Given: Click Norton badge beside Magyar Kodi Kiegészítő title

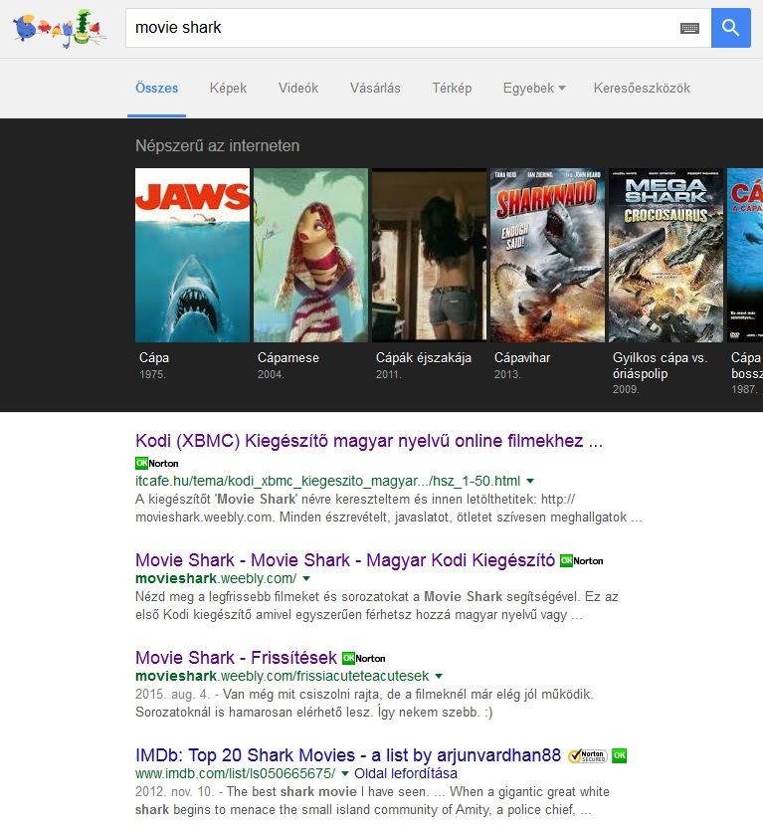Looking at the screenshot, I should (x=581, y=560).
